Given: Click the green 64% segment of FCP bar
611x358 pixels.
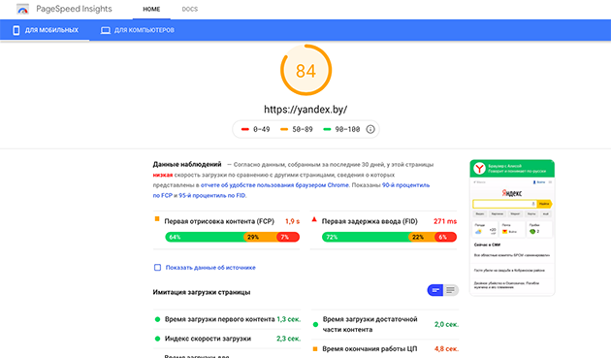Looking at the screenshot, I should pos(206,237).
